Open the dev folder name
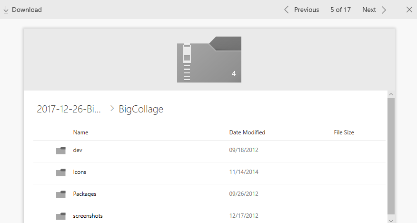417x223 pixels. point(78,150)
